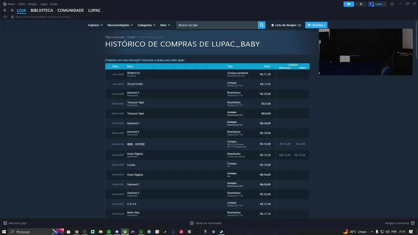Open Discord from the taskbar
Screen dimensions: 418x235
117,232
